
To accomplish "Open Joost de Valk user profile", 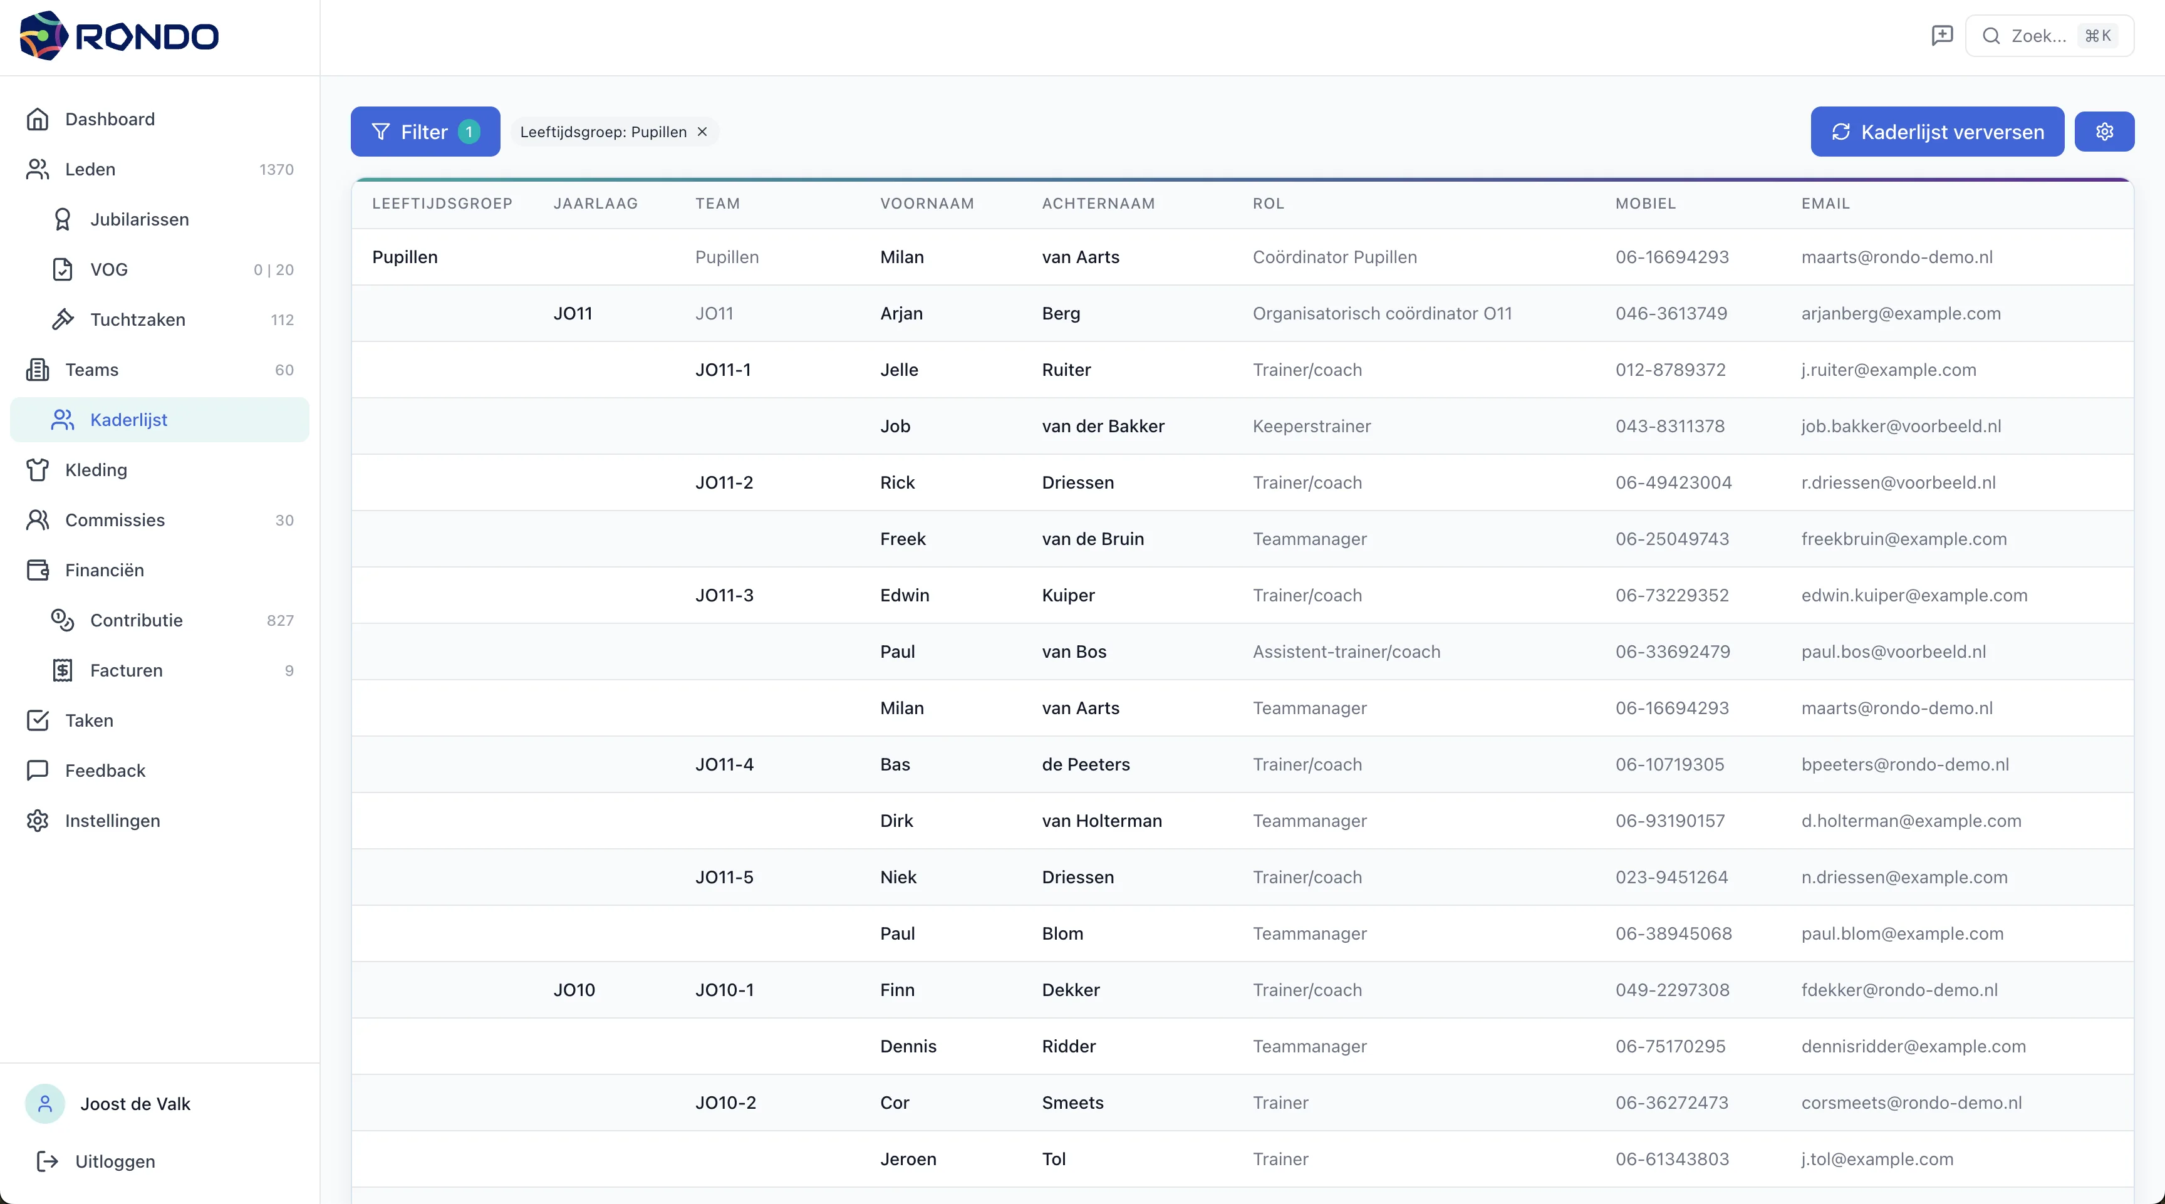I will 135,1104.
